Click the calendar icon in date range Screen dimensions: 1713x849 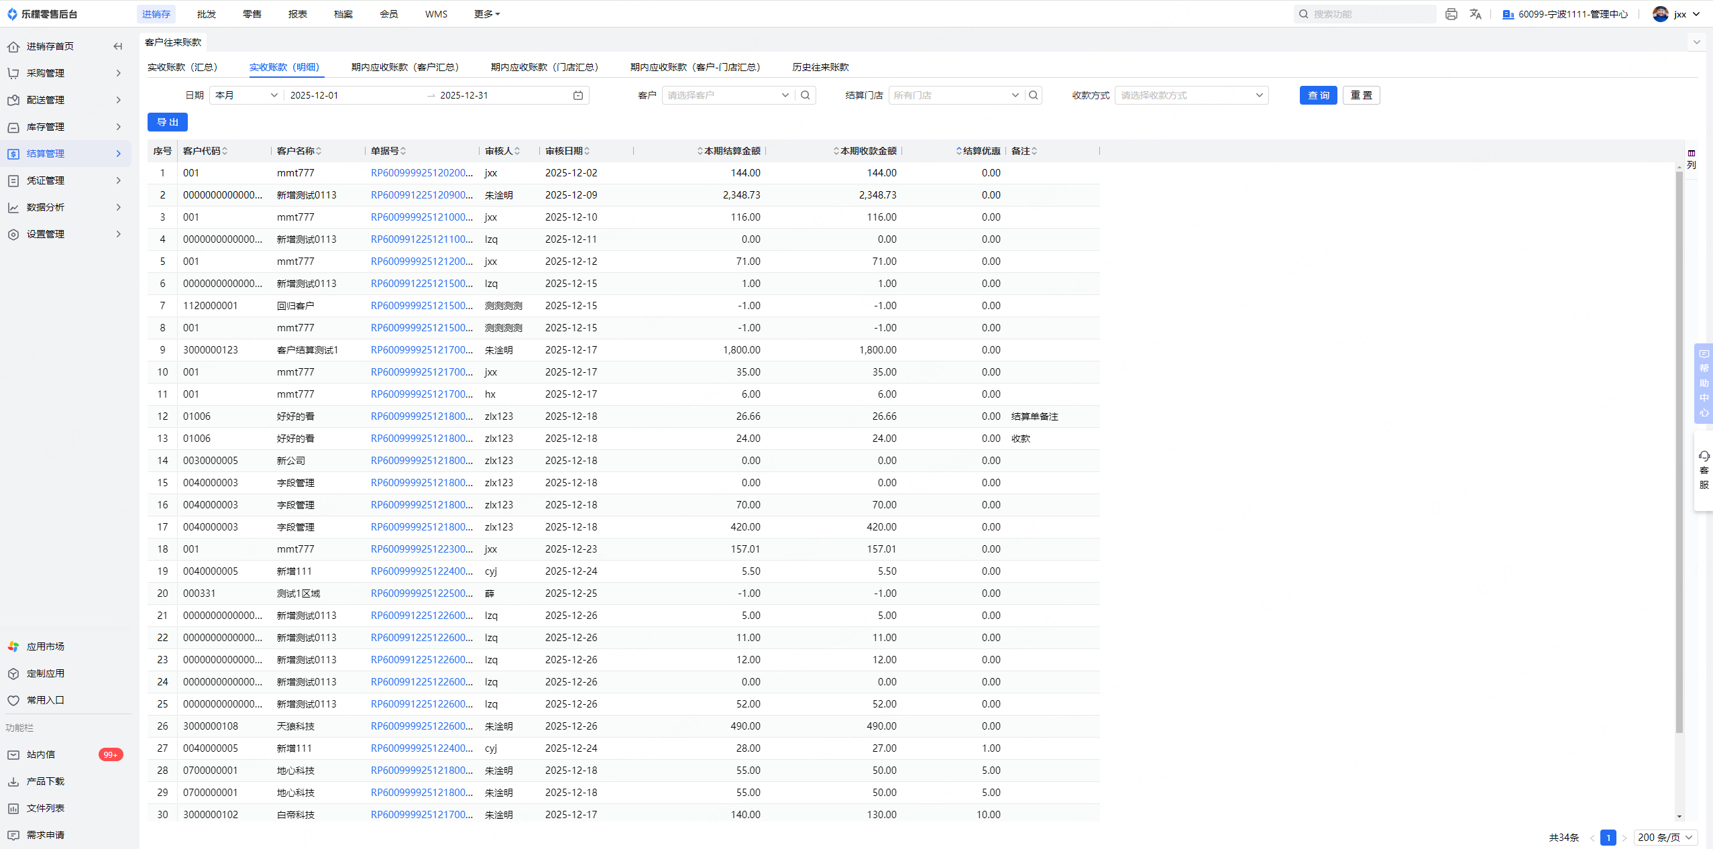pos(577,95)
